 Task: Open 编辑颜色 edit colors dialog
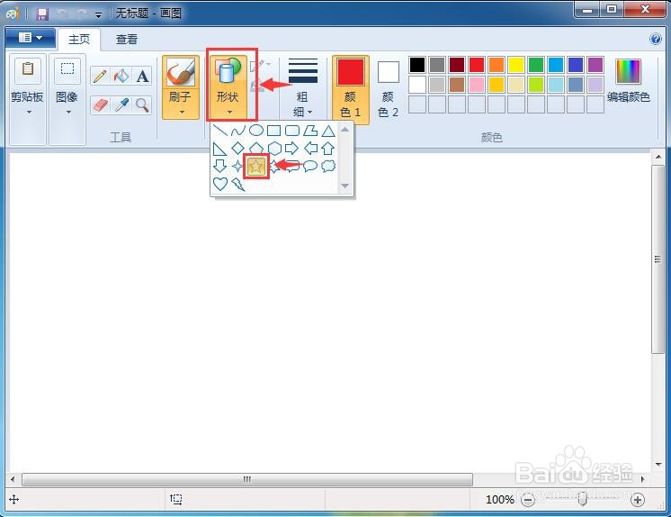628,81
